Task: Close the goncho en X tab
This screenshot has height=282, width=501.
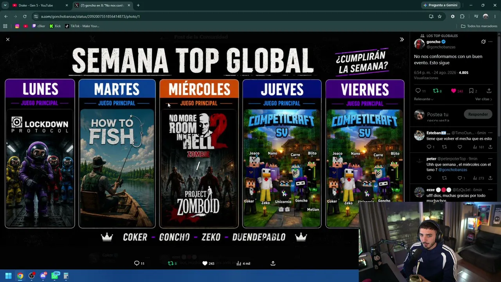Action: coord(129,5)
